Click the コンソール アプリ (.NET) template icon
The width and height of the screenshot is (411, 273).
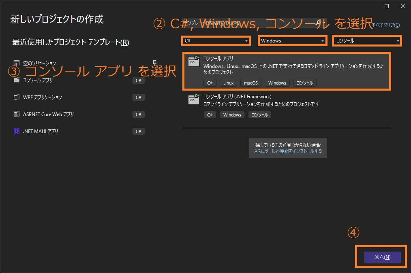[194, 61]
